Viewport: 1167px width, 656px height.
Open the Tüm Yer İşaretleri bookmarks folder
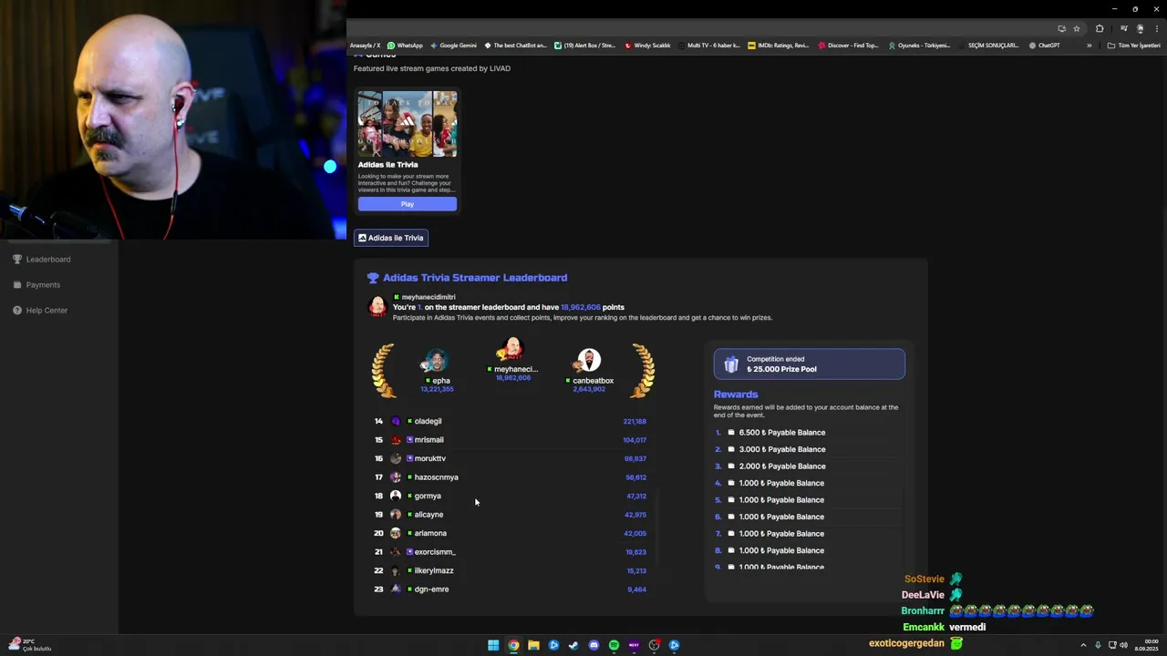1133,46
